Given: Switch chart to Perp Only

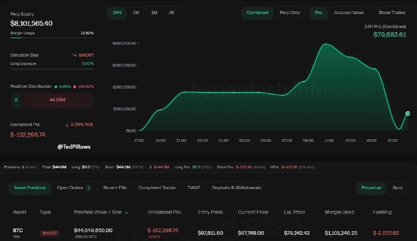Looking at the screenshot, I should (290, 12).
